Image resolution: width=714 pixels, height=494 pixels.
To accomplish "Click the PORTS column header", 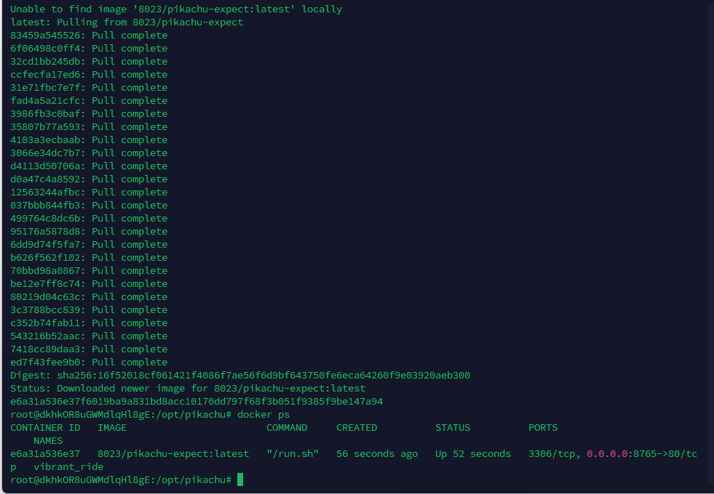I will [x=543, y=428].
